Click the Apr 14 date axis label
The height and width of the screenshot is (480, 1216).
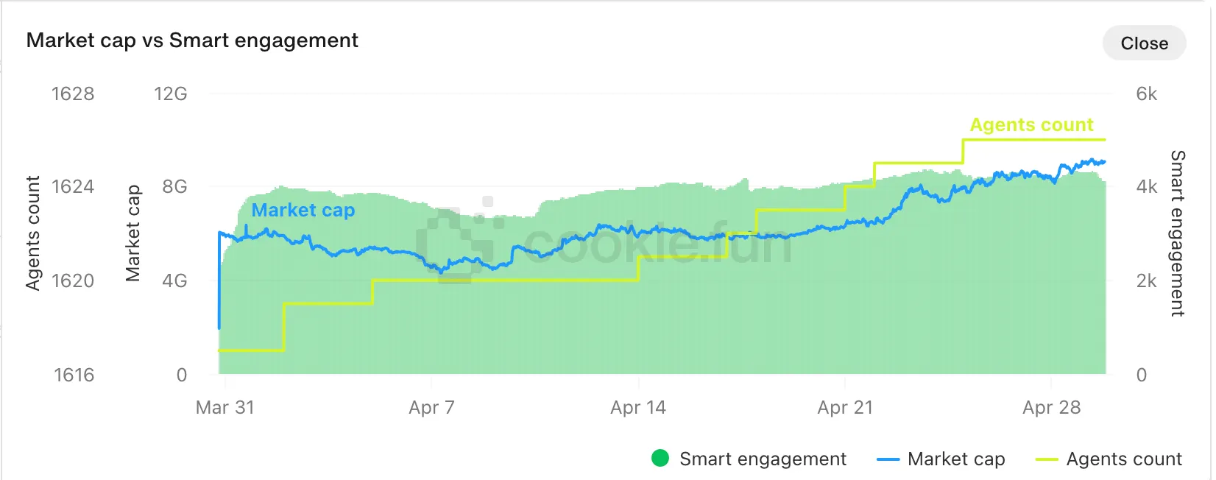tap(638, 408)
